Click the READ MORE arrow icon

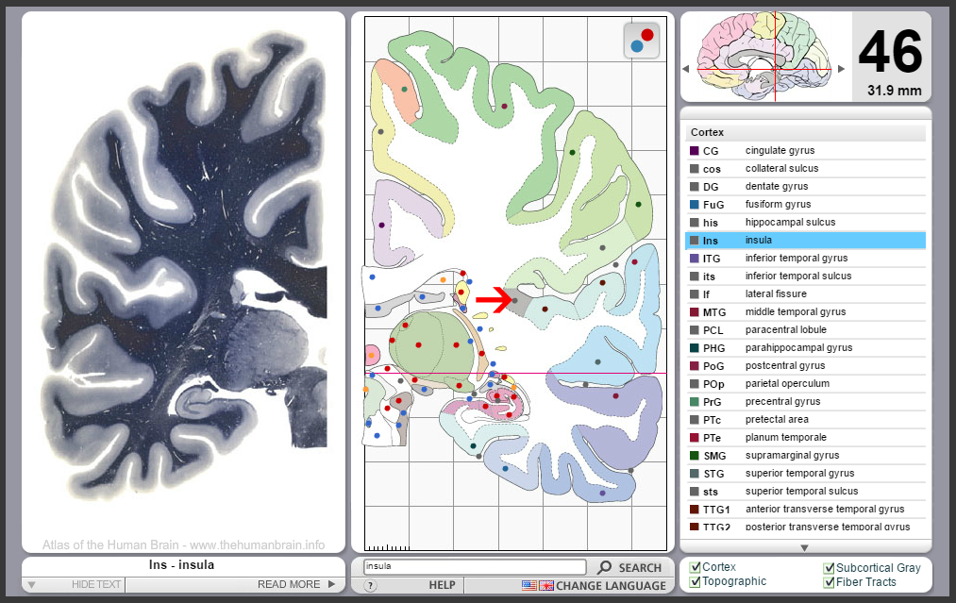(331, 584)
